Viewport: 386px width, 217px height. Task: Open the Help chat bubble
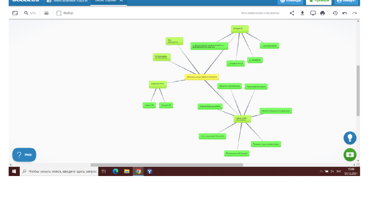pos(24,154)
